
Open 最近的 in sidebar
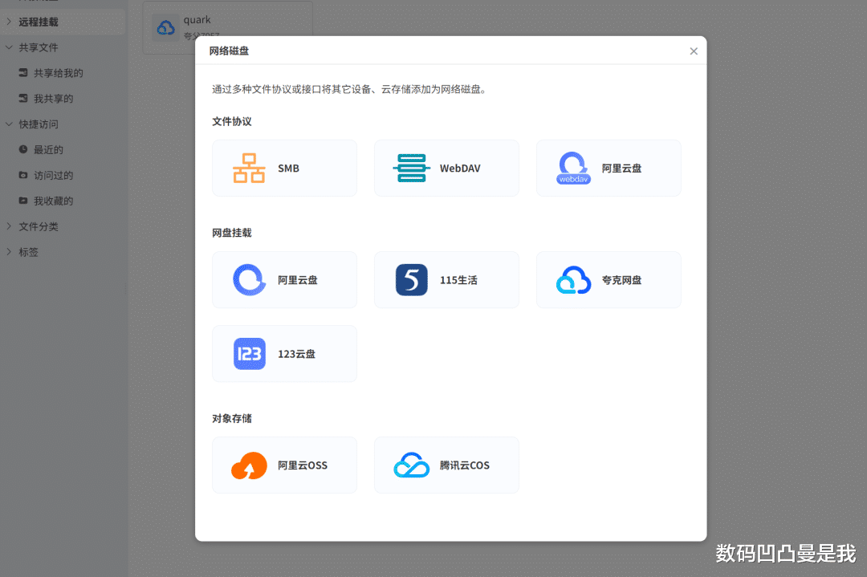(x=48, y=149)
